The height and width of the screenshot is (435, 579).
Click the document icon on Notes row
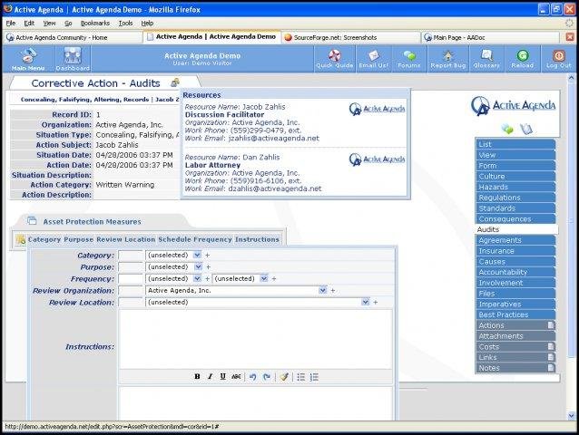(x=551, y=368)
